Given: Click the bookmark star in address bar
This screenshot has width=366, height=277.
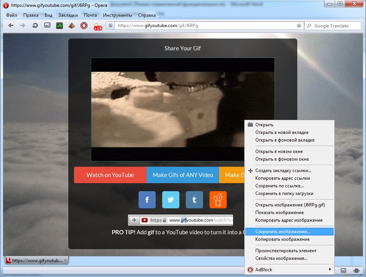Looking at the screenshot, I should tap(299, 26).
